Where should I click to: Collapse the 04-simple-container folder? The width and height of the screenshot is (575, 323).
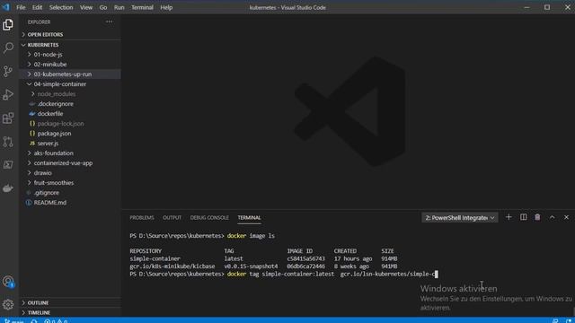[70, 83]
